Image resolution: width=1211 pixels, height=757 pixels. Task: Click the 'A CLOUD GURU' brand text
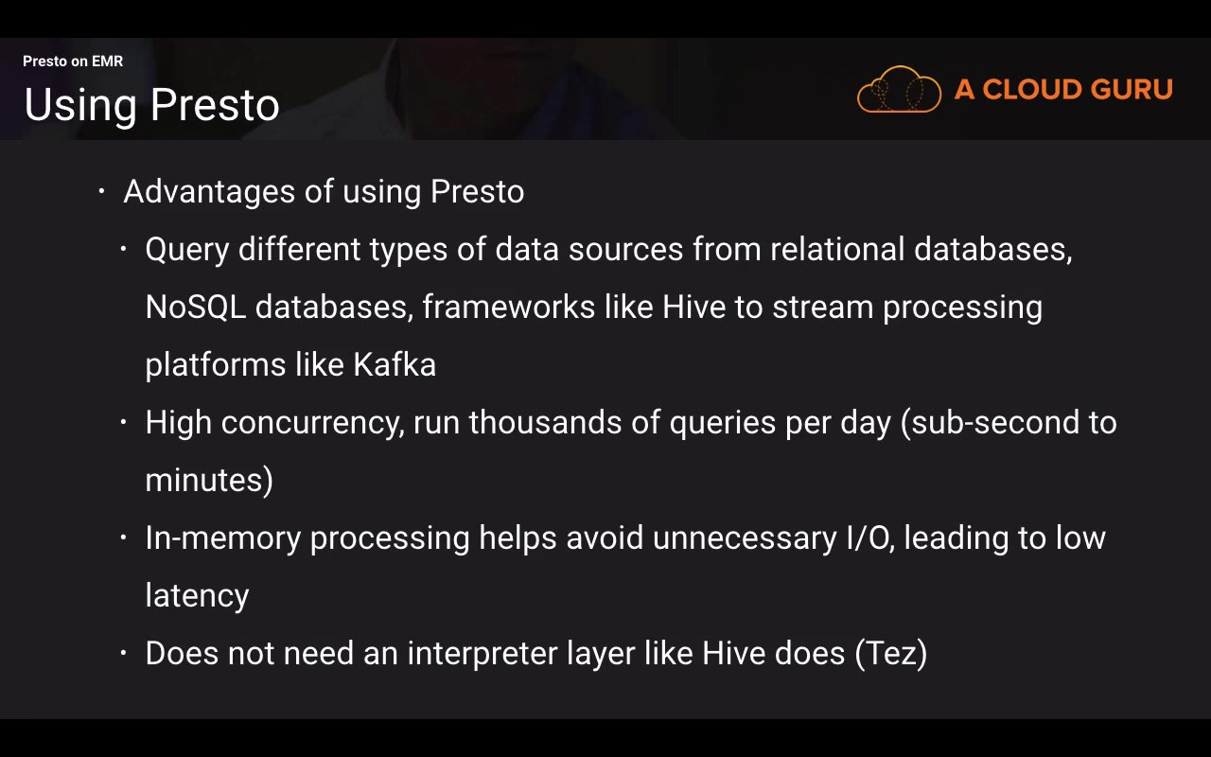1063,90
